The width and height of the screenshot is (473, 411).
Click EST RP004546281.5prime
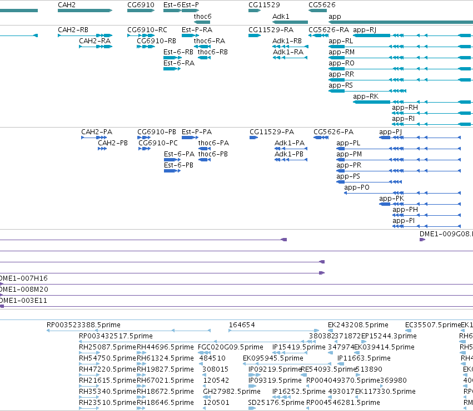coord(308,408)
